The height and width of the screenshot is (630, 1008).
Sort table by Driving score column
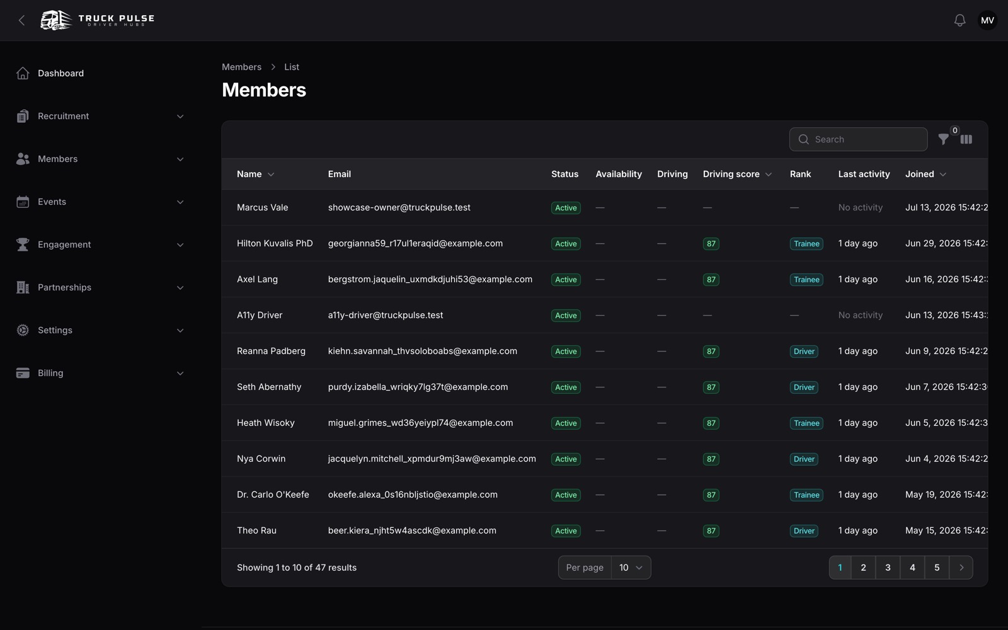(x=737, y=174)
